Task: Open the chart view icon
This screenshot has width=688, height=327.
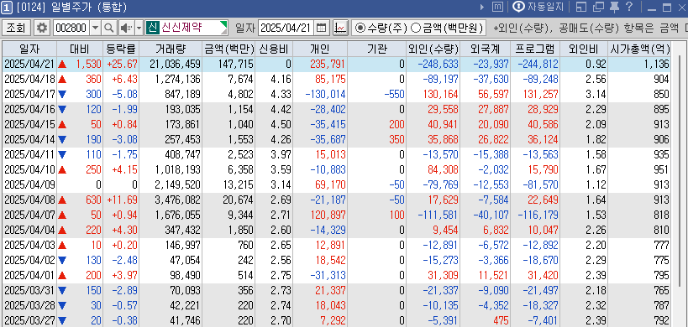Action: pos(340,28)
